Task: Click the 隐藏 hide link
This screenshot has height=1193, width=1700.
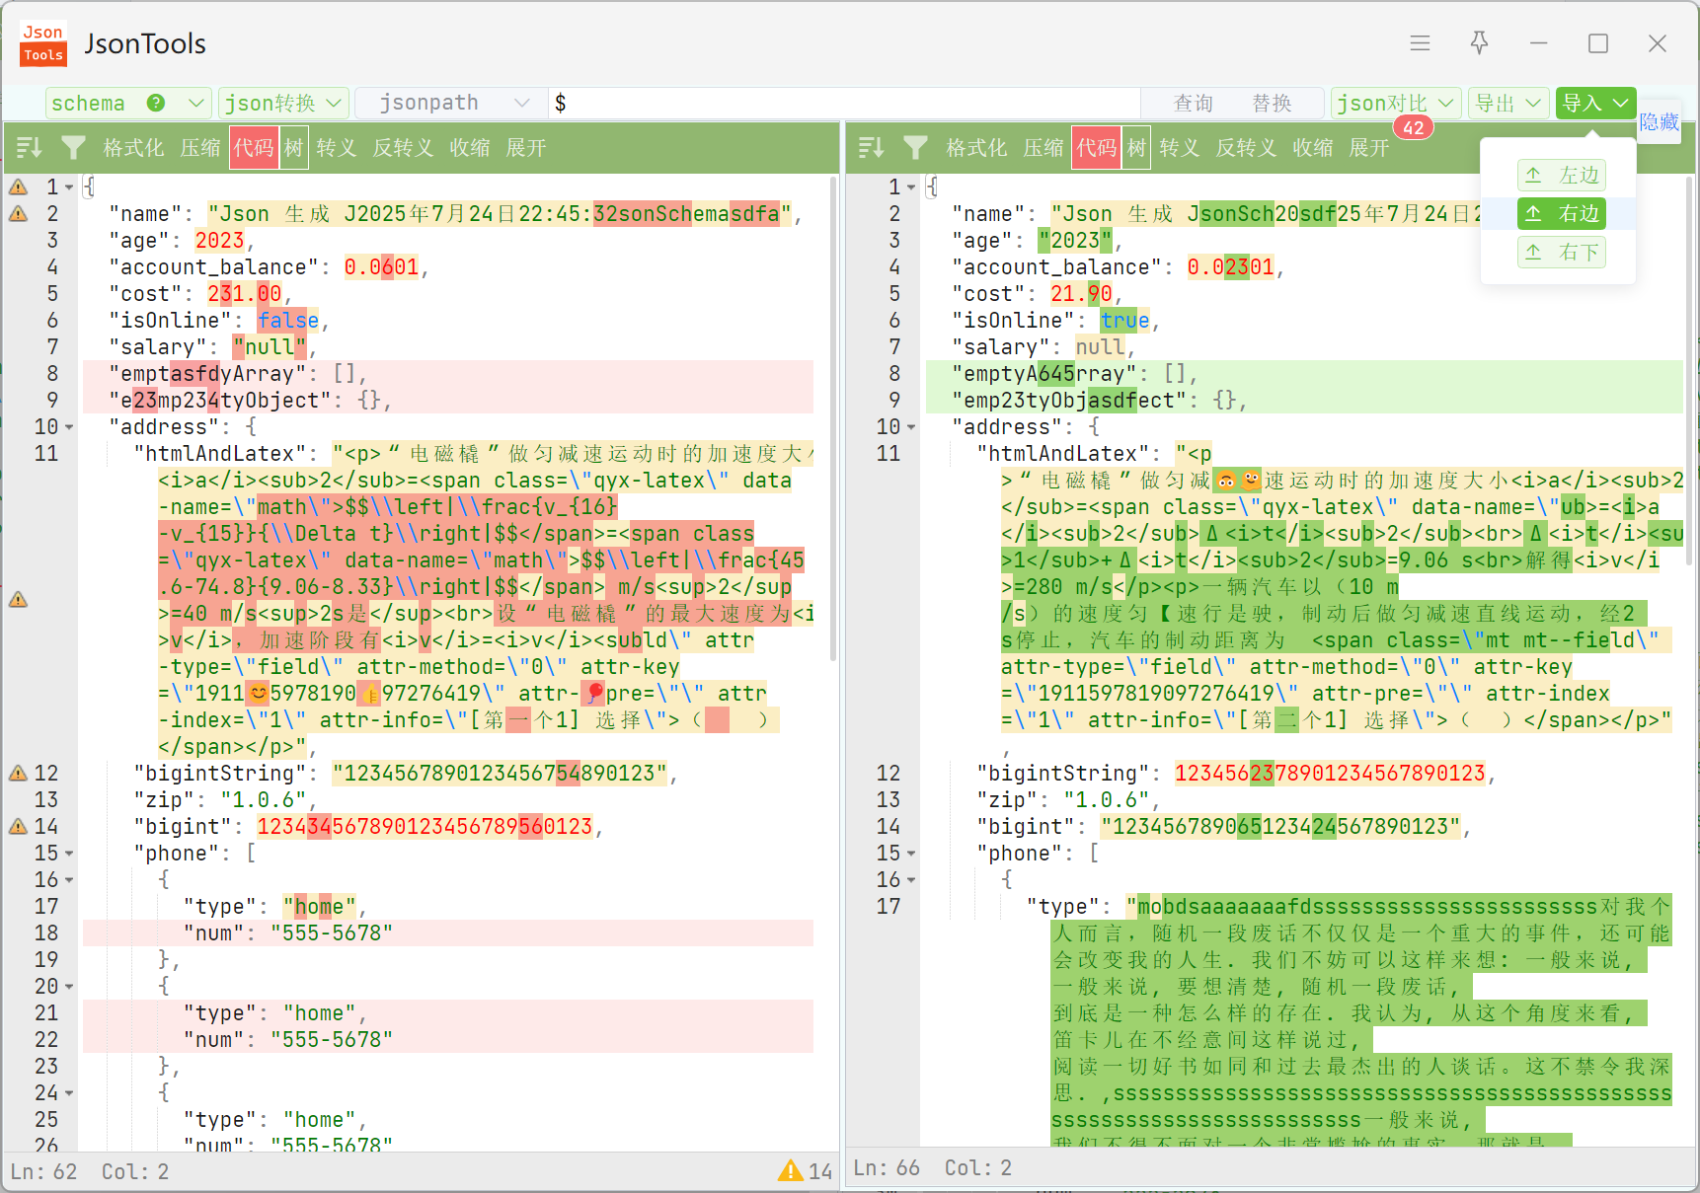Action: point(1660,121)
